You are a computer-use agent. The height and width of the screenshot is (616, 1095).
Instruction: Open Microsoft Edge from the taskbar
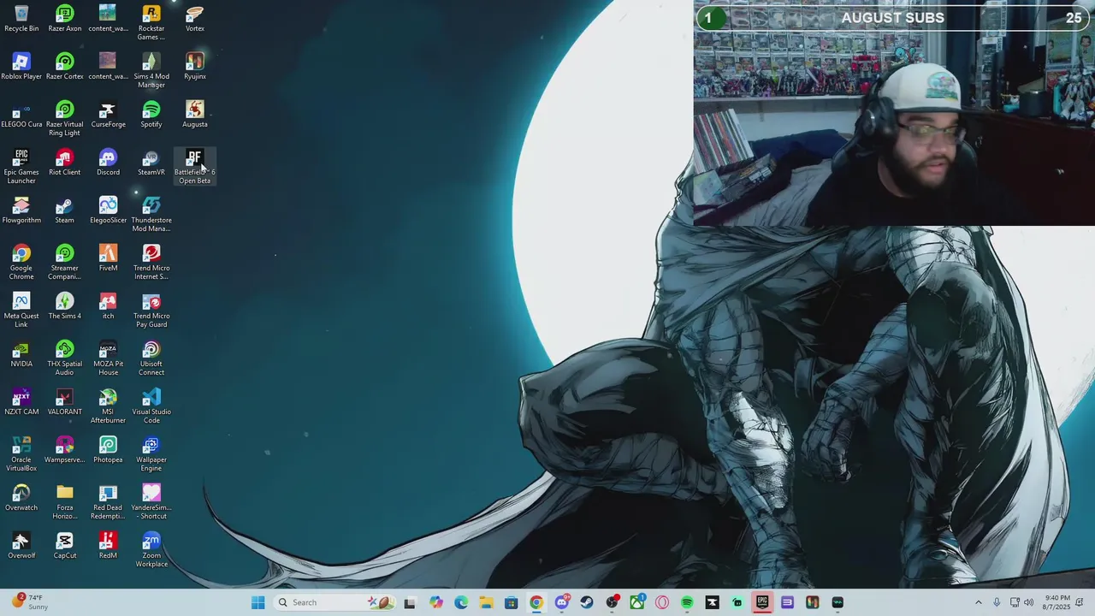point(461,602)
